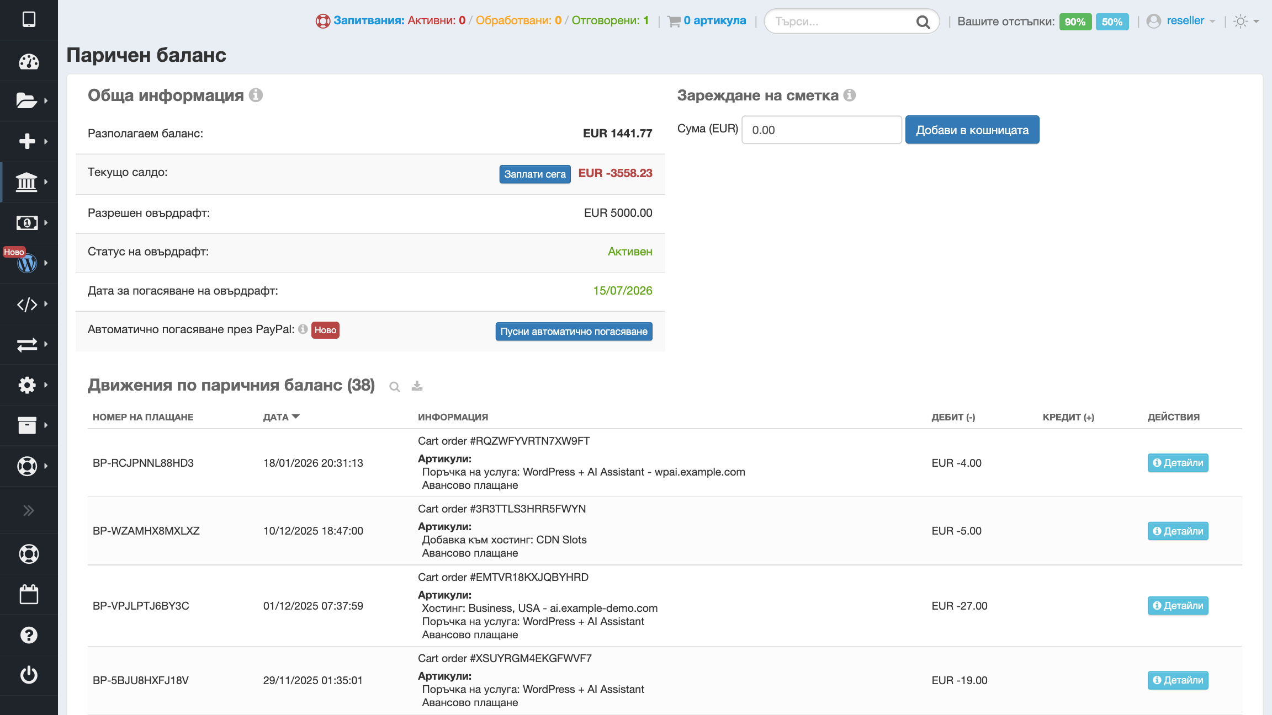Click the green 90% discount badge
This screenshot has width=1272, height=715.
pyautogui.click(x=1074, y=22)
